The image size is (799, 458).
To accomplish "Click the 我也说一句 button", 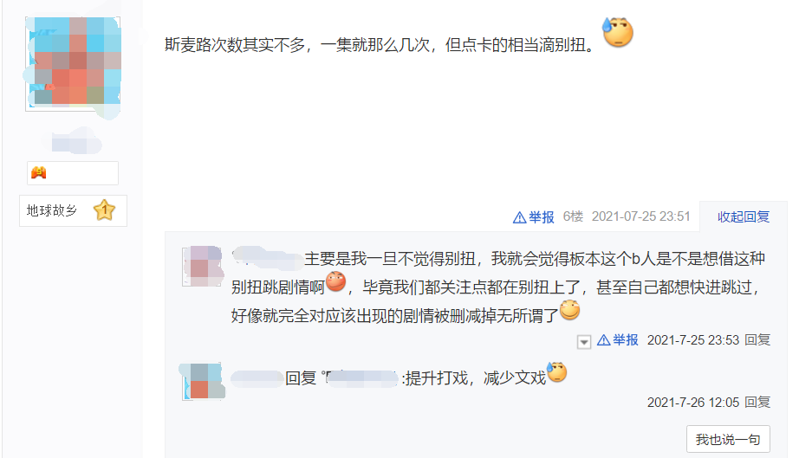I will coord(728,439).
